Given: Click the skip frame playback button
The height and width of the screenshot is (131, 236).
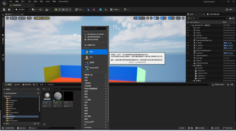Looking at the screenshot, I should (x=60, y=9).
